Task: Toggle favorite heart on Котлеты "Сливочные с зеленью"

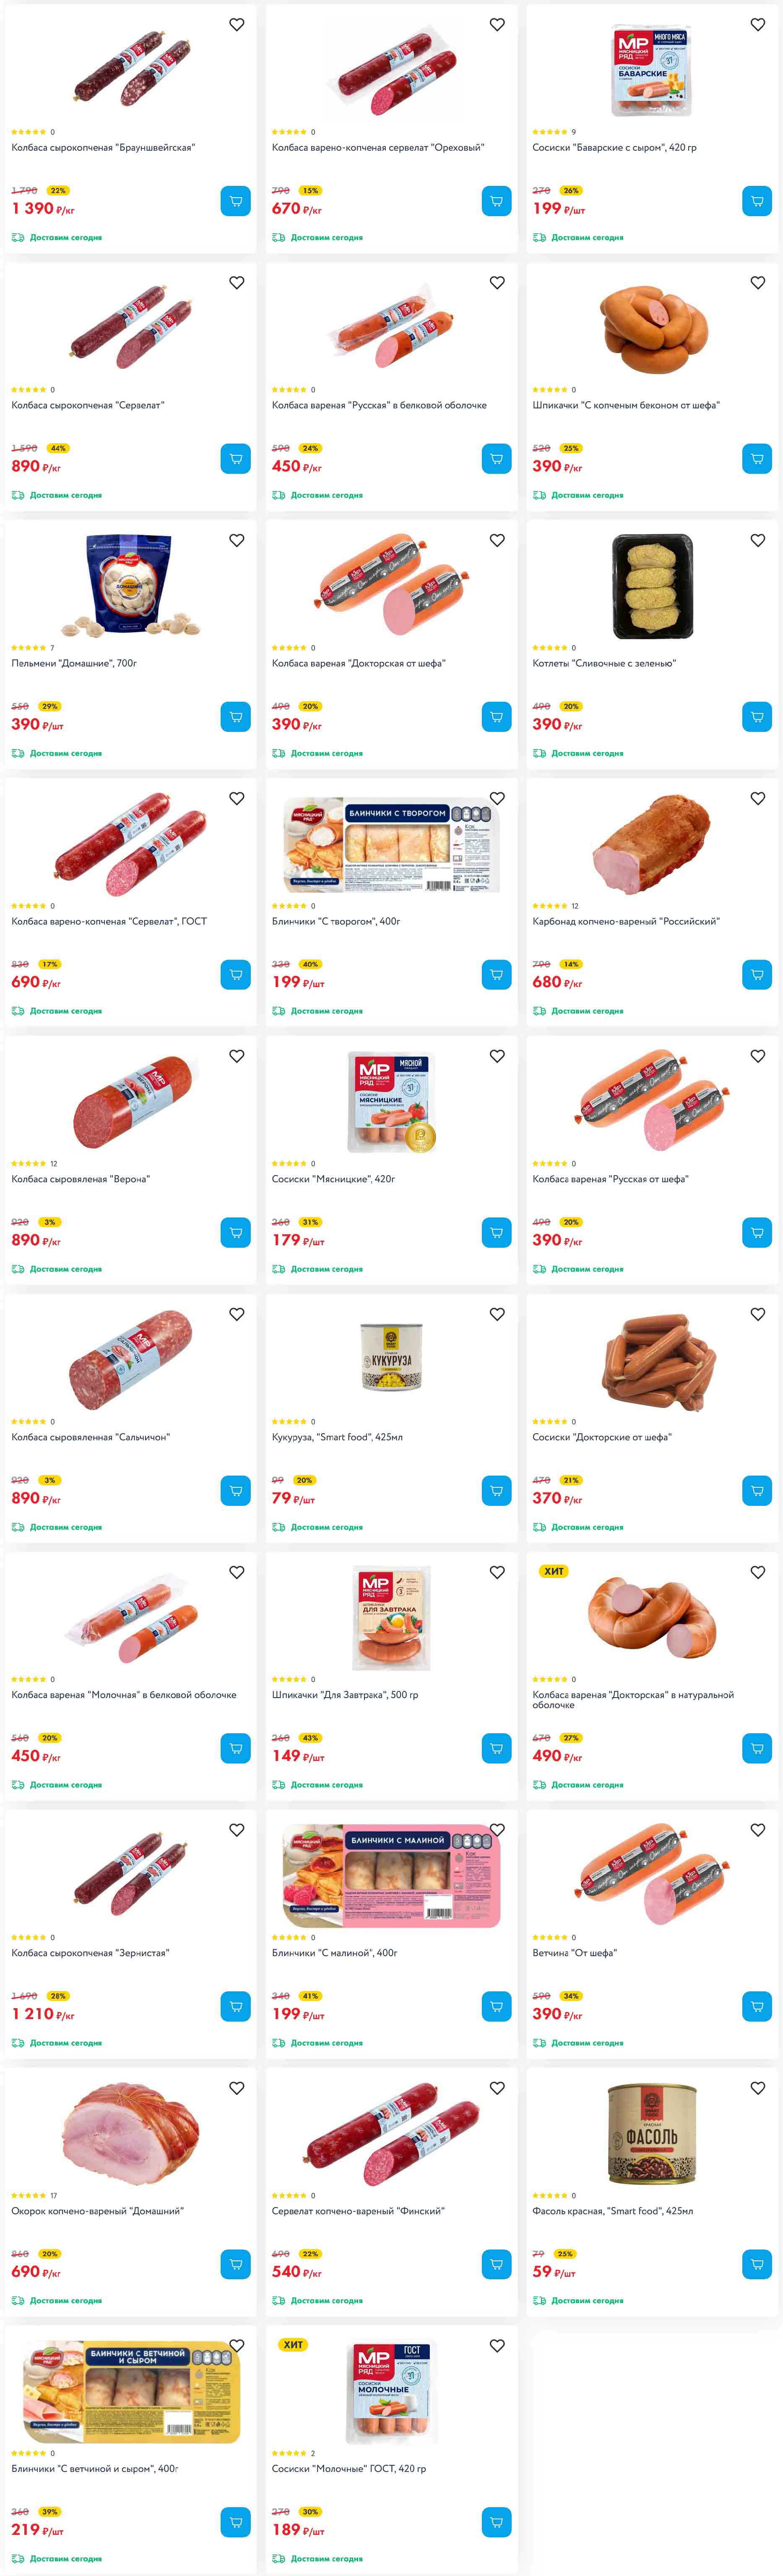Action: point(758,541)
